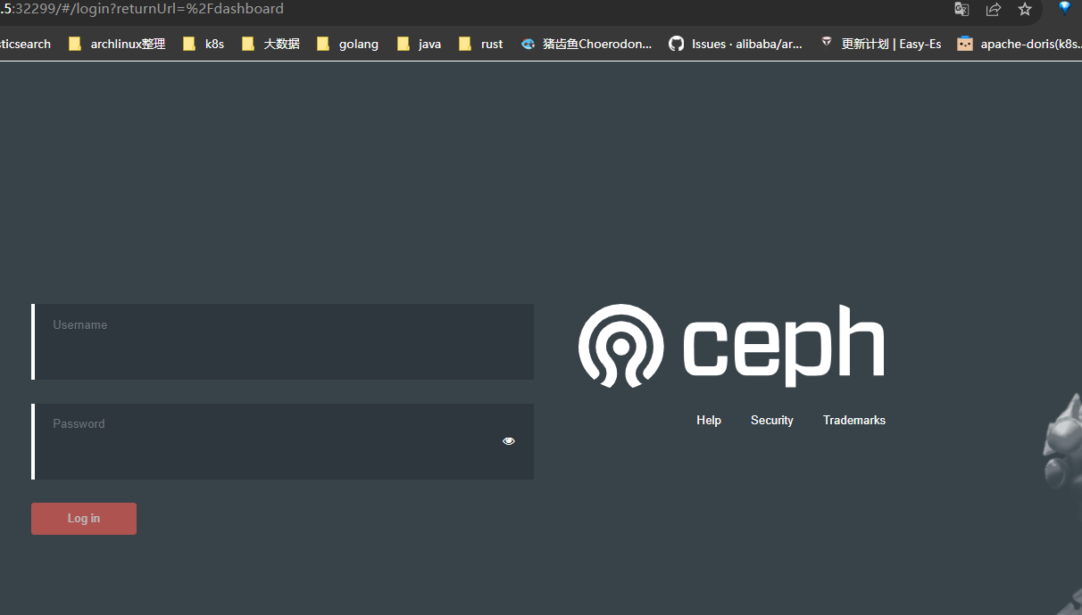The width and height of the screenshot is (1082, 615).
Task: Click the browser address bar URL
Action: point(143,9)
